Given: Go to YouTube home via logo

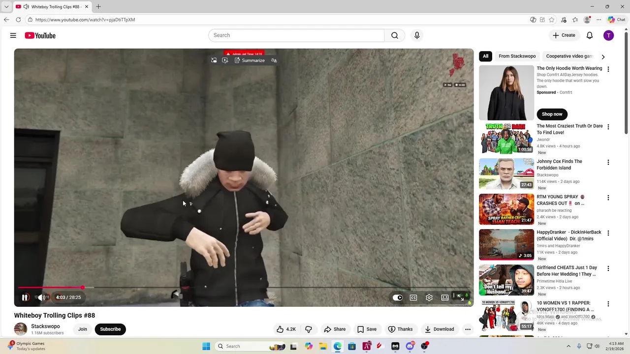Looking at the screenshot, I should point(40,35).
